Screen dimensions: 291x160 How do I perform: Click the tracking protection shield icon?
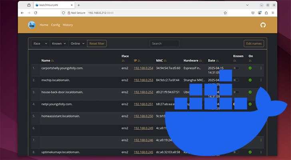pos(64,13)
